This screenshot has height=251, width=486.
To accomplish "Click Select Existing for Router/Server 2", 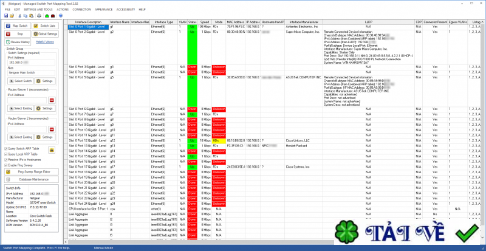I will 20,137.
